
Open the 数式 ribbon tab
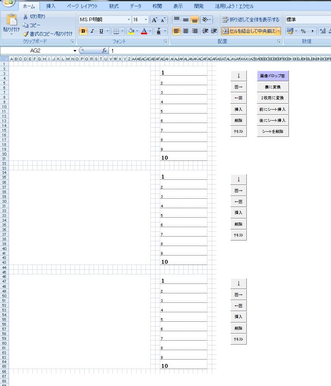tap(114, 6)
